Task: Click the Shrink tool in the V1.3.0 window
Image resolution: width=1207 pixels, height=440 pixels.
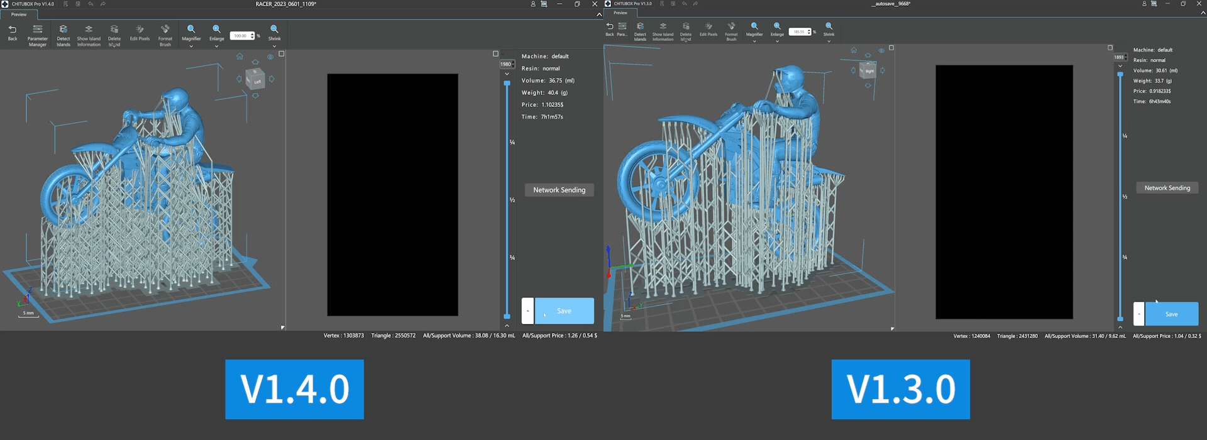Action: click(829, 30)
